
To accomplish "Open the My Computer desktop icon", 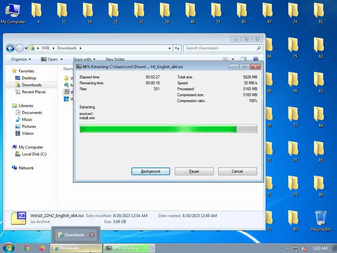I will pyautogui.click(x=13, y=13).
